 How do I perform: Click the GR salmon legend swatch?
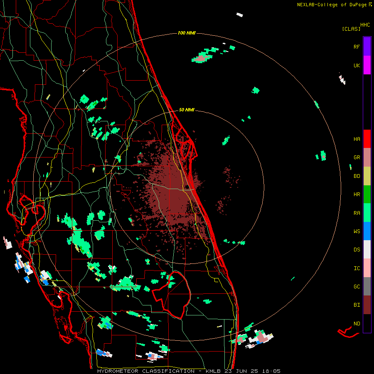tap(367, 157)
